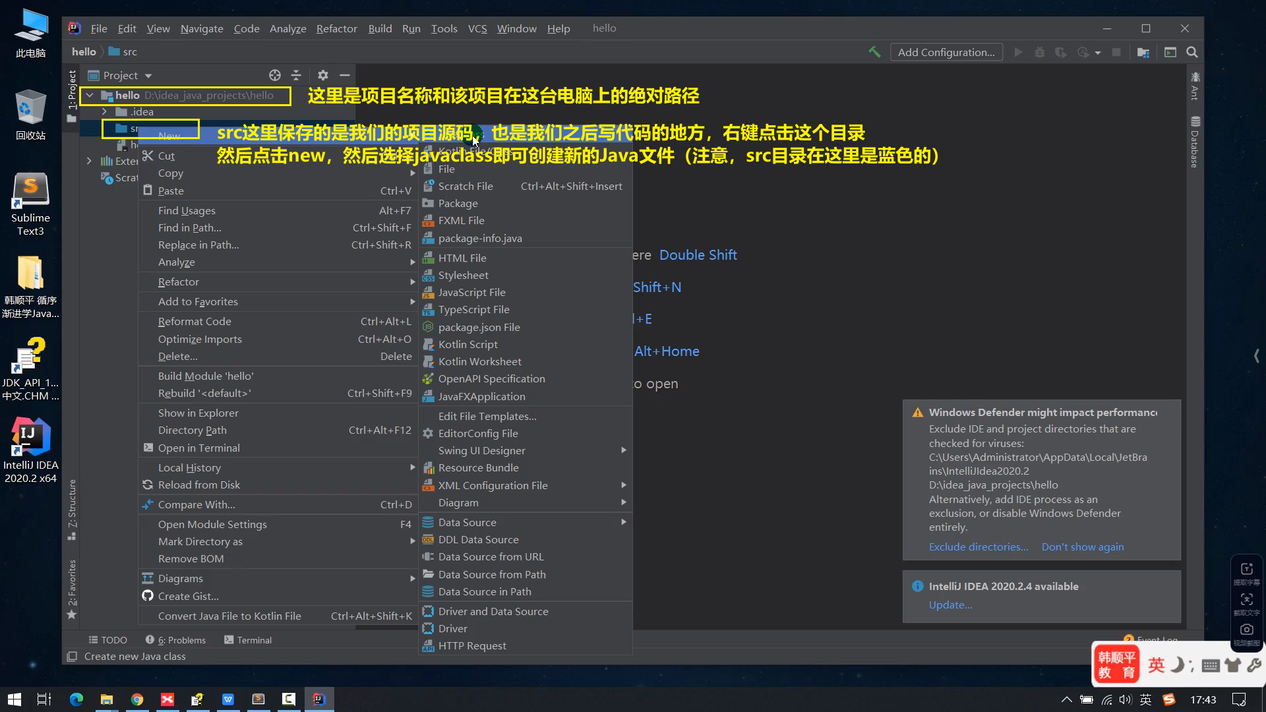Viewport: 1266px width, 712px height.
Task: Click the Project Structure toolbar icon
Action: (1143, 52)
